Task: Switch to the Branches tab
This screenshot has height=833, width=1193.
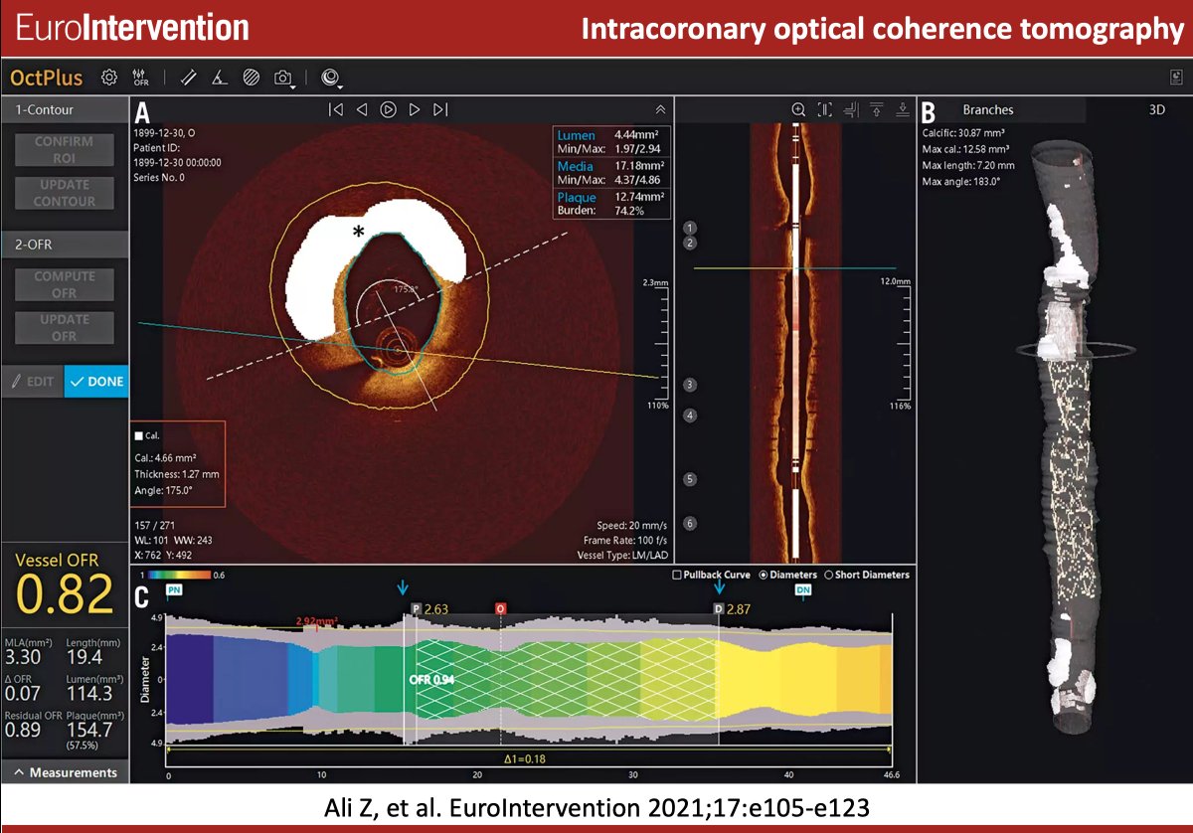Action: point(988,110)
